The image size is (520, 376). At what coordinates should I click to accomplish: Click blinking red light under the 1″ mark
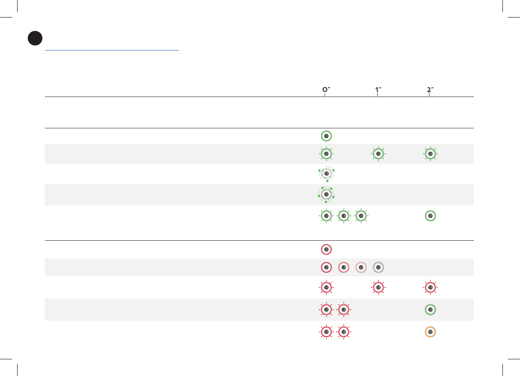tap(378, 287)
